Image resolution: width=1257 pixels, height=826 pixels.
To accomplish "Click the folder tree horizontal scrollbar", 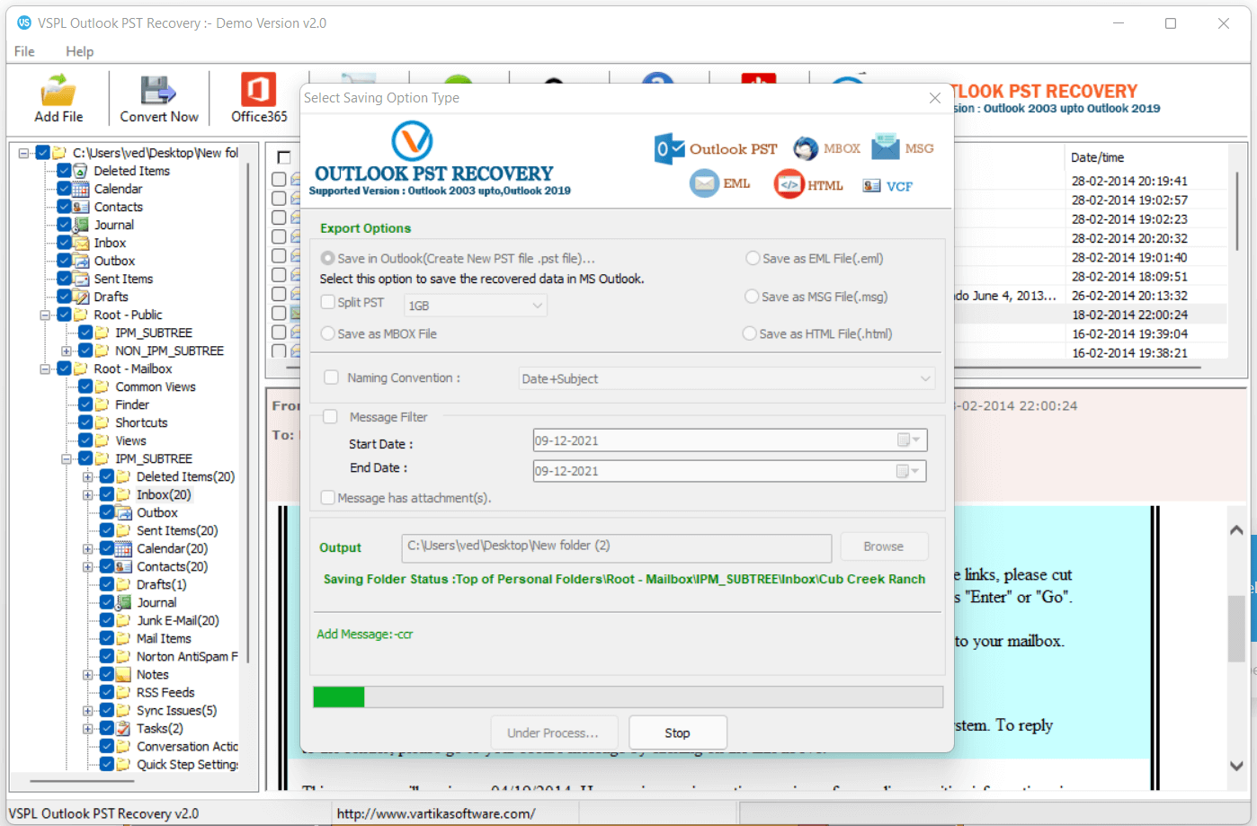I will 83,782.
